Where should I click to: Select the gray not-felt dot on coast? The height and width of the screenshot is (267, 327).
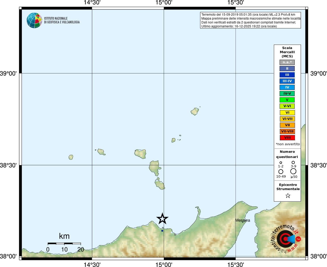pos(175,234)
